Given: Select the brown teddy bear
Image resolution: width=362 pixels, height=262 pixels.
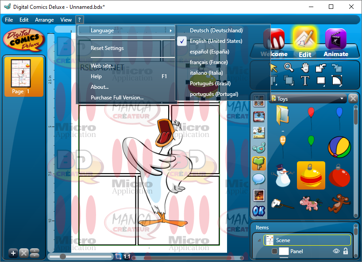Looking at the screenshot, I should (x=339, y=203).
